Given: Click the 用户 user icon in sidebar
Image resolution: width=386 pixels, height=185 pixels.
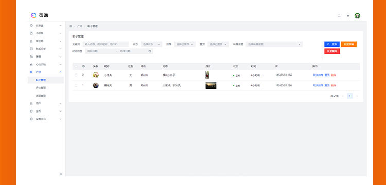Looking at the screenshot, I should tap(31, 103).
